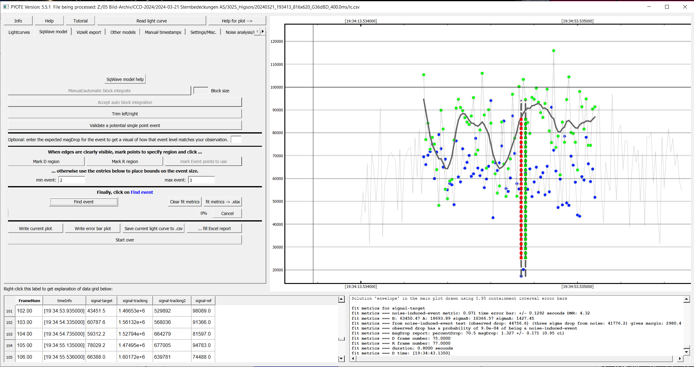
Task: Switch to the Lightcurves tab
Action: pyautogui.click(x=19, y=32)
